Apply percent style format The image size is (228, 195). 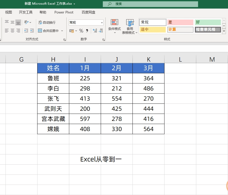81,31
